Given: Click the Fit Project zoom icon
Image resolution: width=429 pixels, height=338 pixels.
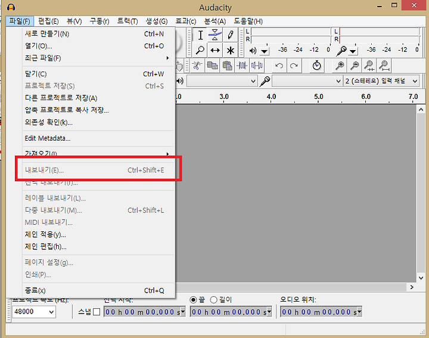Looking at the screenshot, I should (x=384, y=66).
